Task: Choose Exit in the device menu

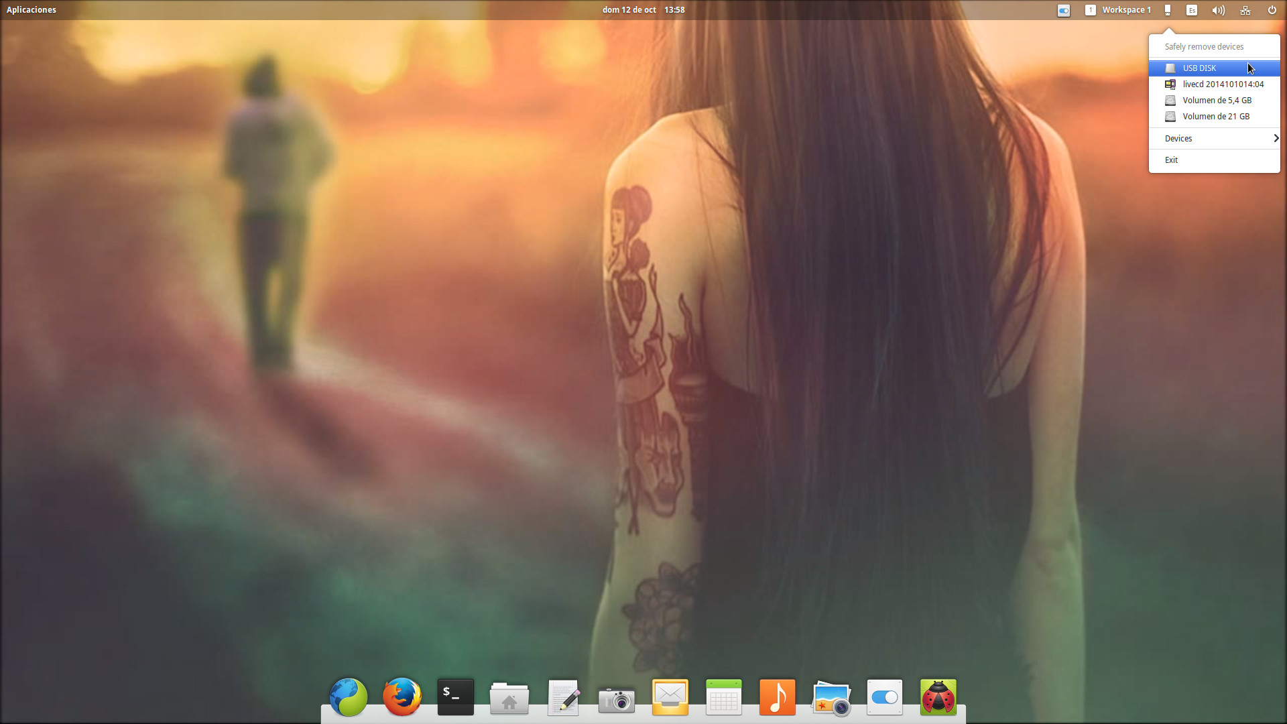Action: tap(1215, 160)
